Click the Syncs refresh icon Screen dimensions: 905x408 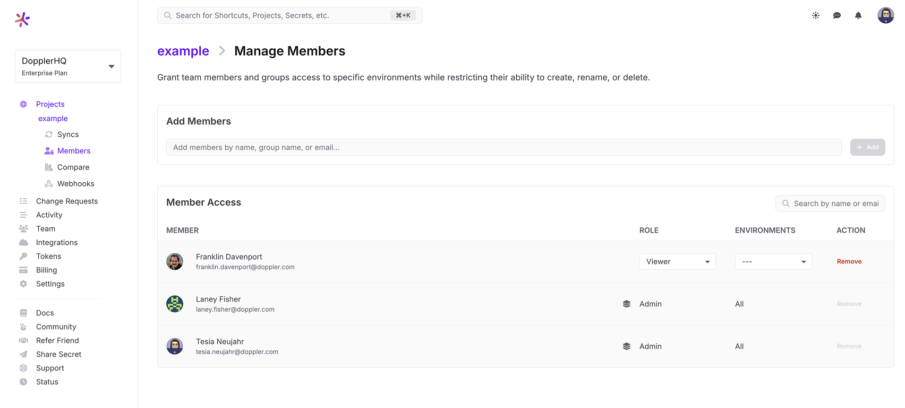[49, 135]
